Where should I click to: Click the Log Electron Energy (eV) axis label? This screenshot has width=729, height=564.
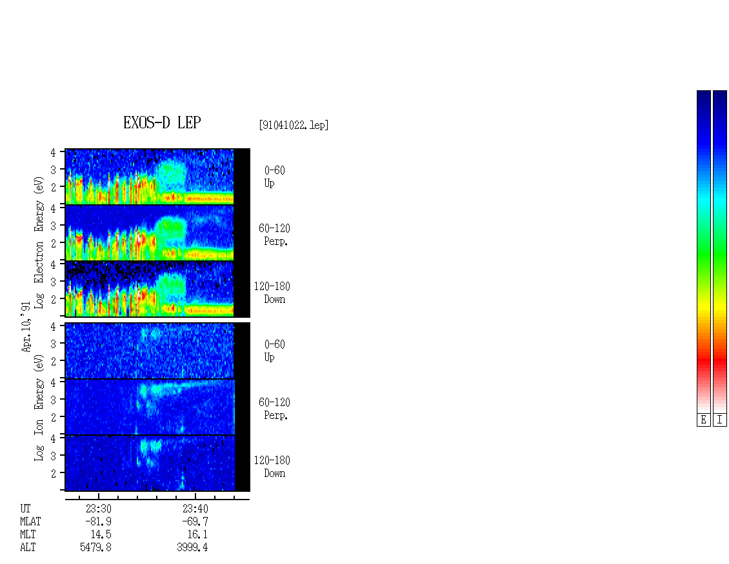[x=39, y=242]
